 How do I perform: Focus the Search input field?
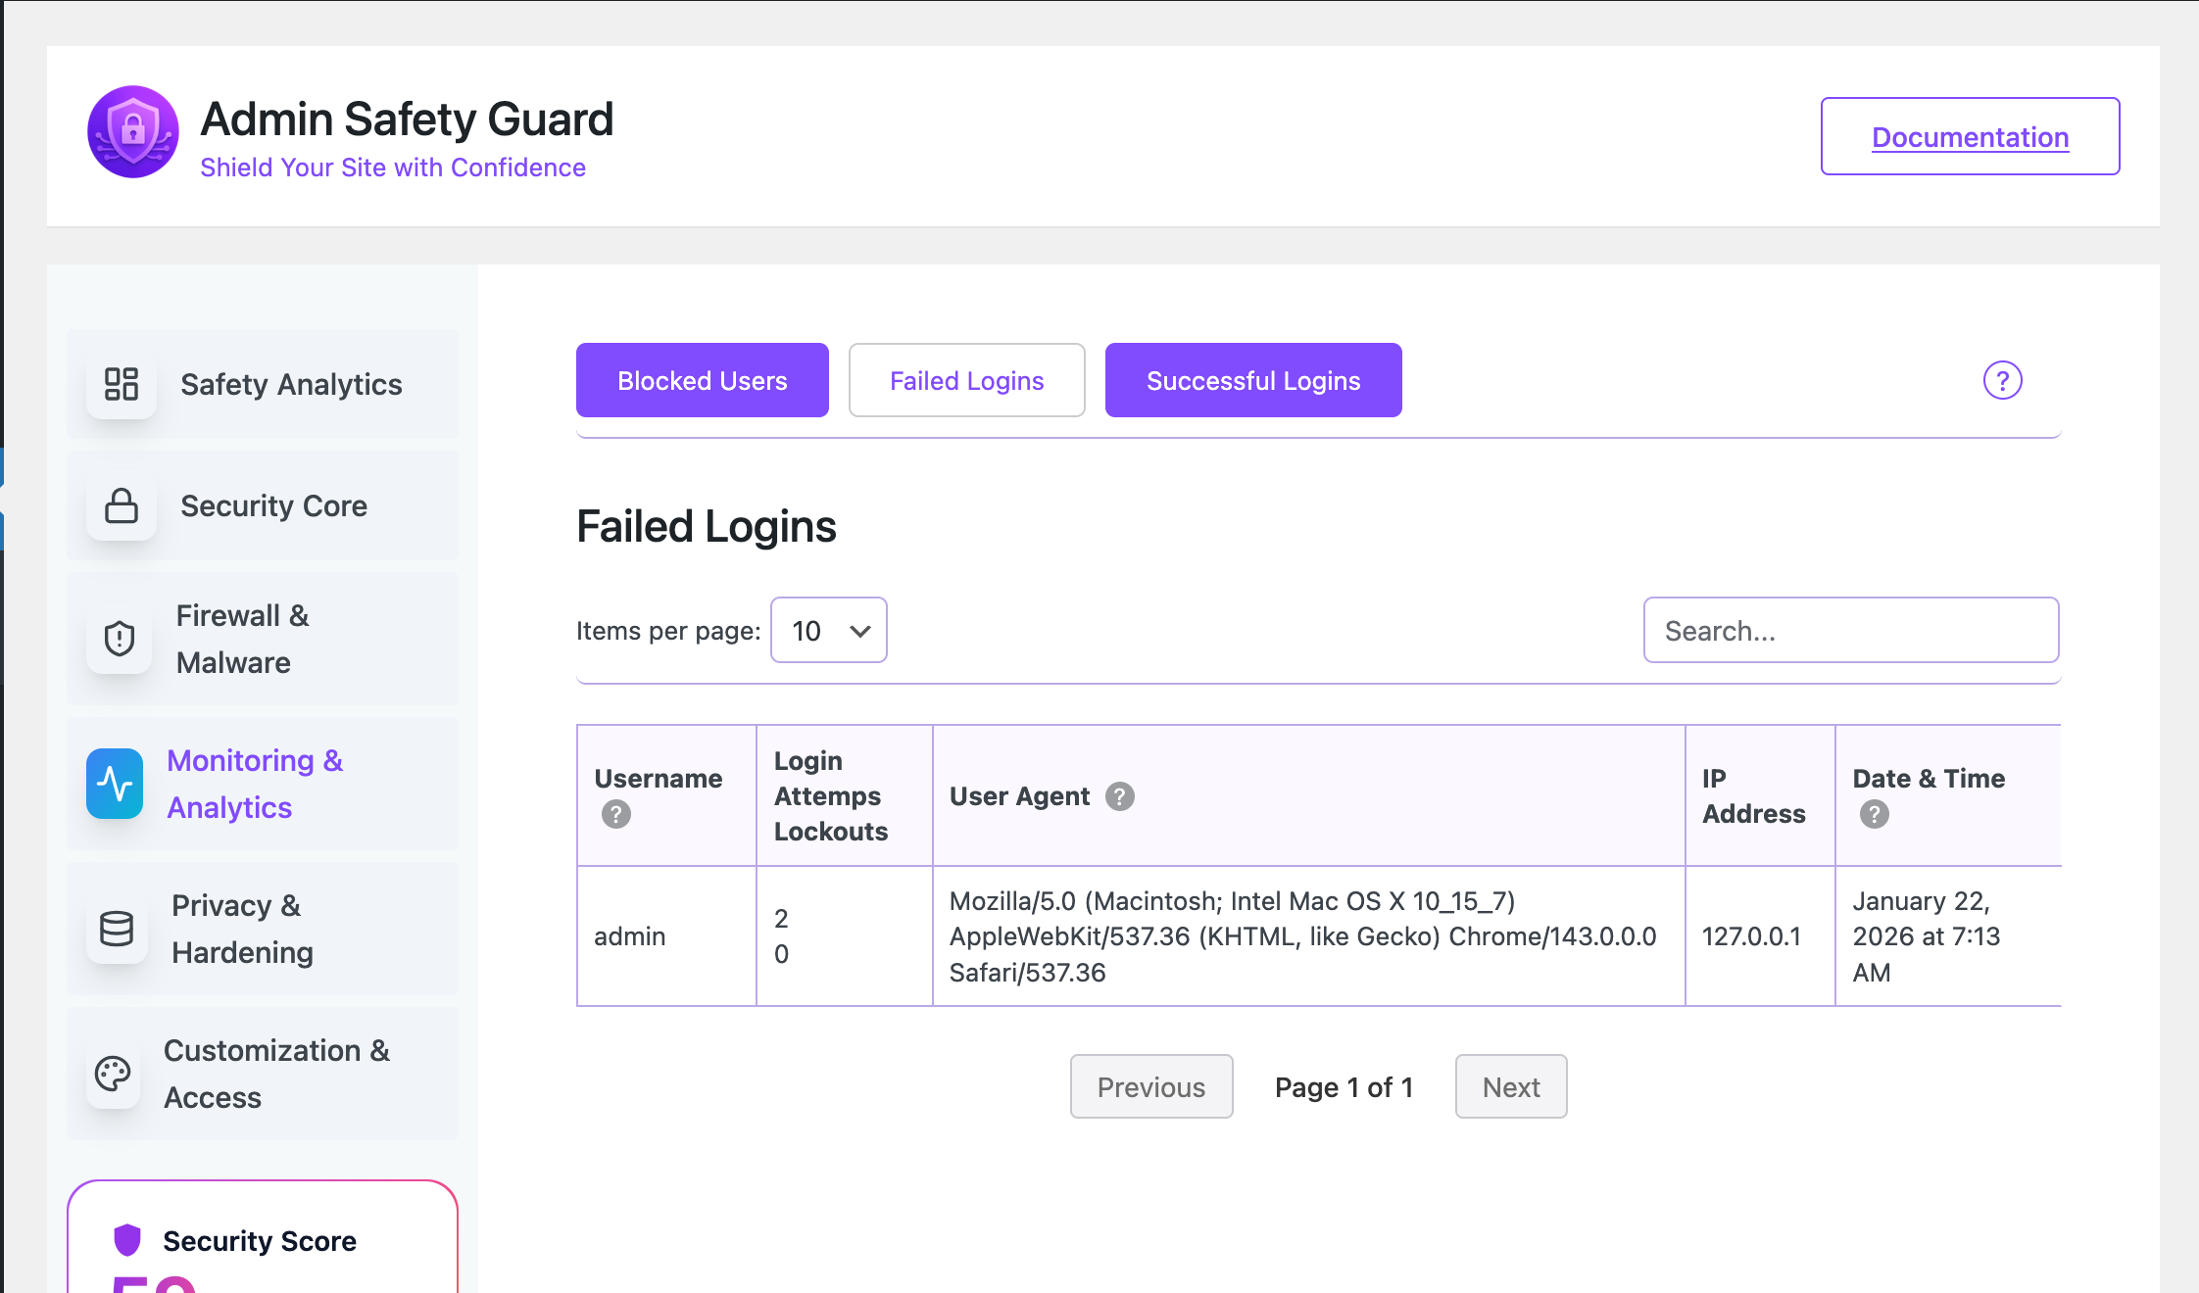(x=1850, y=630)
